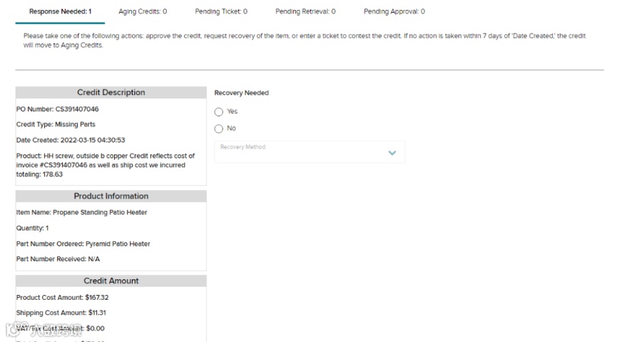
Task: Select Yes for Recovery Needed
Action: pos(219,112)
